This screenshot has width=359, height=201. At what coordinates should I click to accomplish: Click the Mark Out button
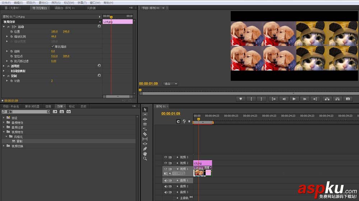(x=261, y=99)
